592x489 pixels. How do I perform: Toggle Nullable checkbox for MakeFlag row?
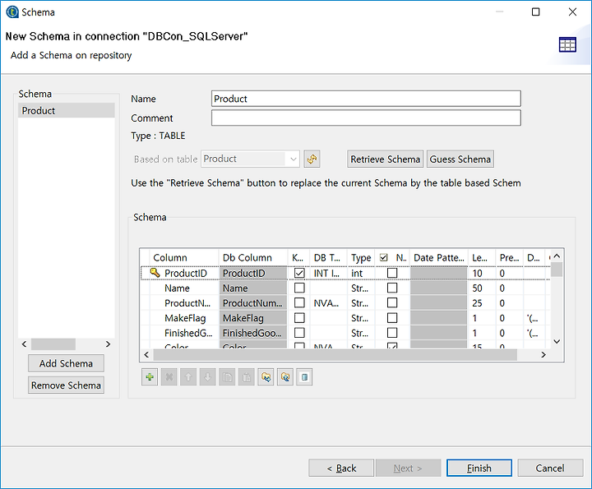(x=392, y=318)
